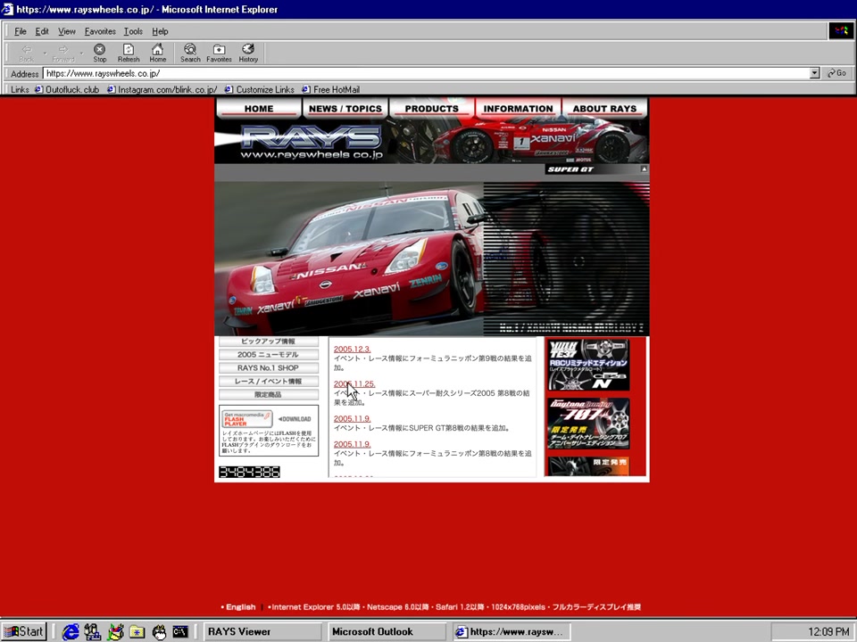This screenshot has height=642, width=857.
Task: Switch to Microsoft Outlook taskbar button
Action: click(x=387, y=631)
